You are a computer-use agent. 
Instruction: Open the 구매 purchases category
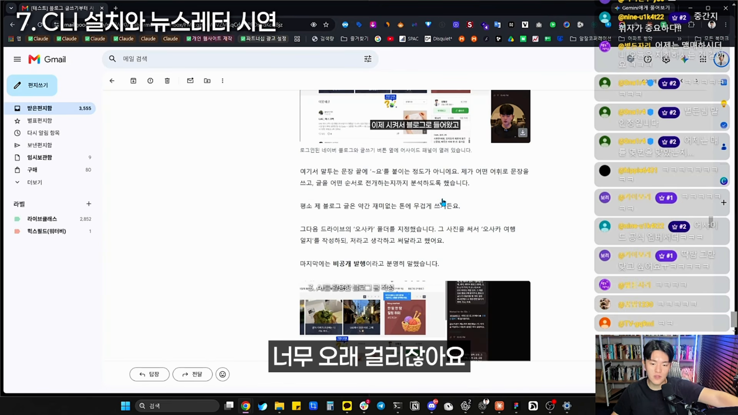click(x=50, y=170)
